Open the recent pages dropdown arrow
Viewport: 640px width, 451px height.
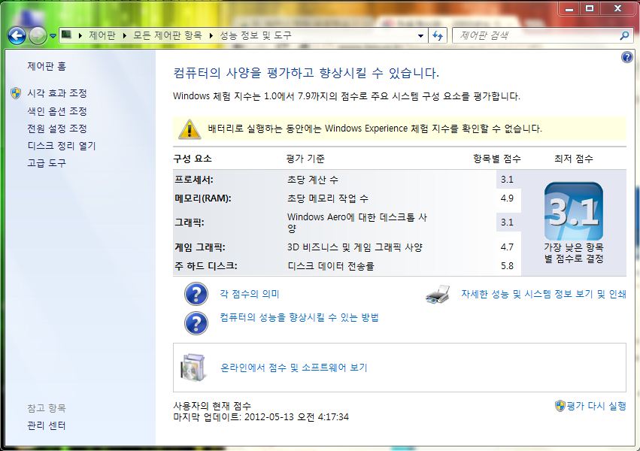pyautogui.click(x=53, y=36)
